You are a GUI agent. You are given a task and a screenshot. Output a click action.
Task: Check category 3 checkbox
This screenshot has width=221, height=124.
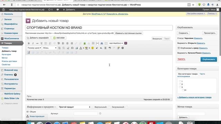(180, 87)
